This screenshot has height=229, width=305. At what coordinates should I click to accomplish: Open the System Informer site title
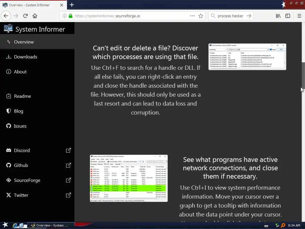click(x=40, y=29)
